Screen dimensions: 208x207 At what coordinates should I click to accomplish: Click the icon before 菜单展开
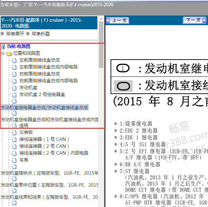pyautogui.click(x=2, y=34)
